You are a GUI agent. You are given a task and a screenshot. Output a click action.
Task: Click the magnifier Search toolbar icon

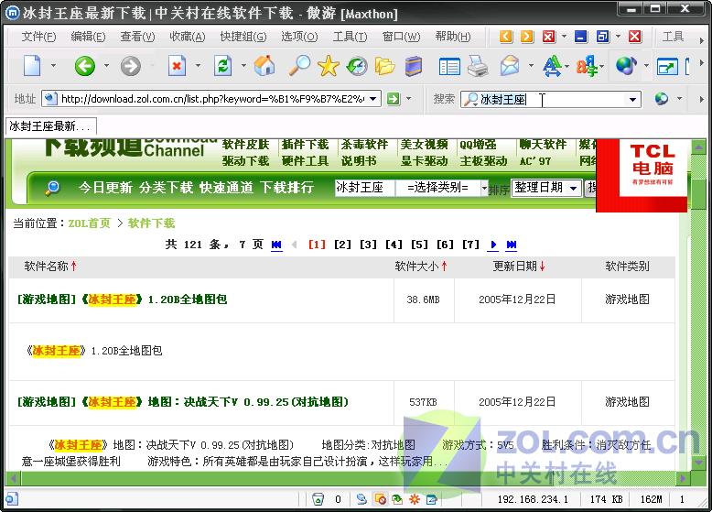[299, 66]
